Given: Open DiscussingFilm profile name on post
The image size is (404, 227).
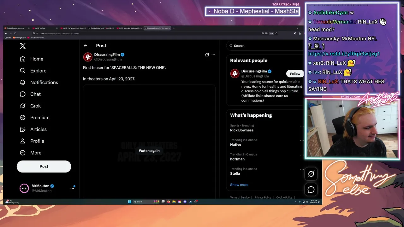Looking at the screenshot, I should (x=107, y=55).
